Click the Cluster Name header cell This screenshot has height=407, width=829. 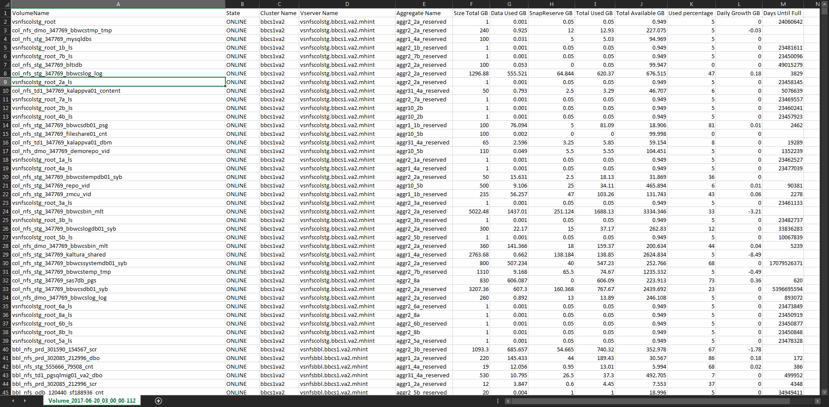tap(279, 13)
